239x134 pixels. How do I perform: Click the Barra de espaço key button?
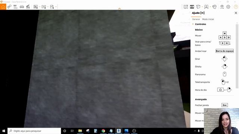point(224,51)
